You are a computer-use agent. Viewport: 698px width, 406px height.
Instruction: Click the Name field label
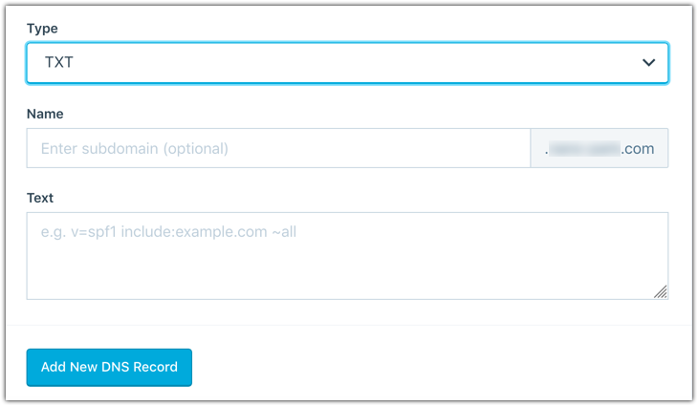(x=45, y=114)
